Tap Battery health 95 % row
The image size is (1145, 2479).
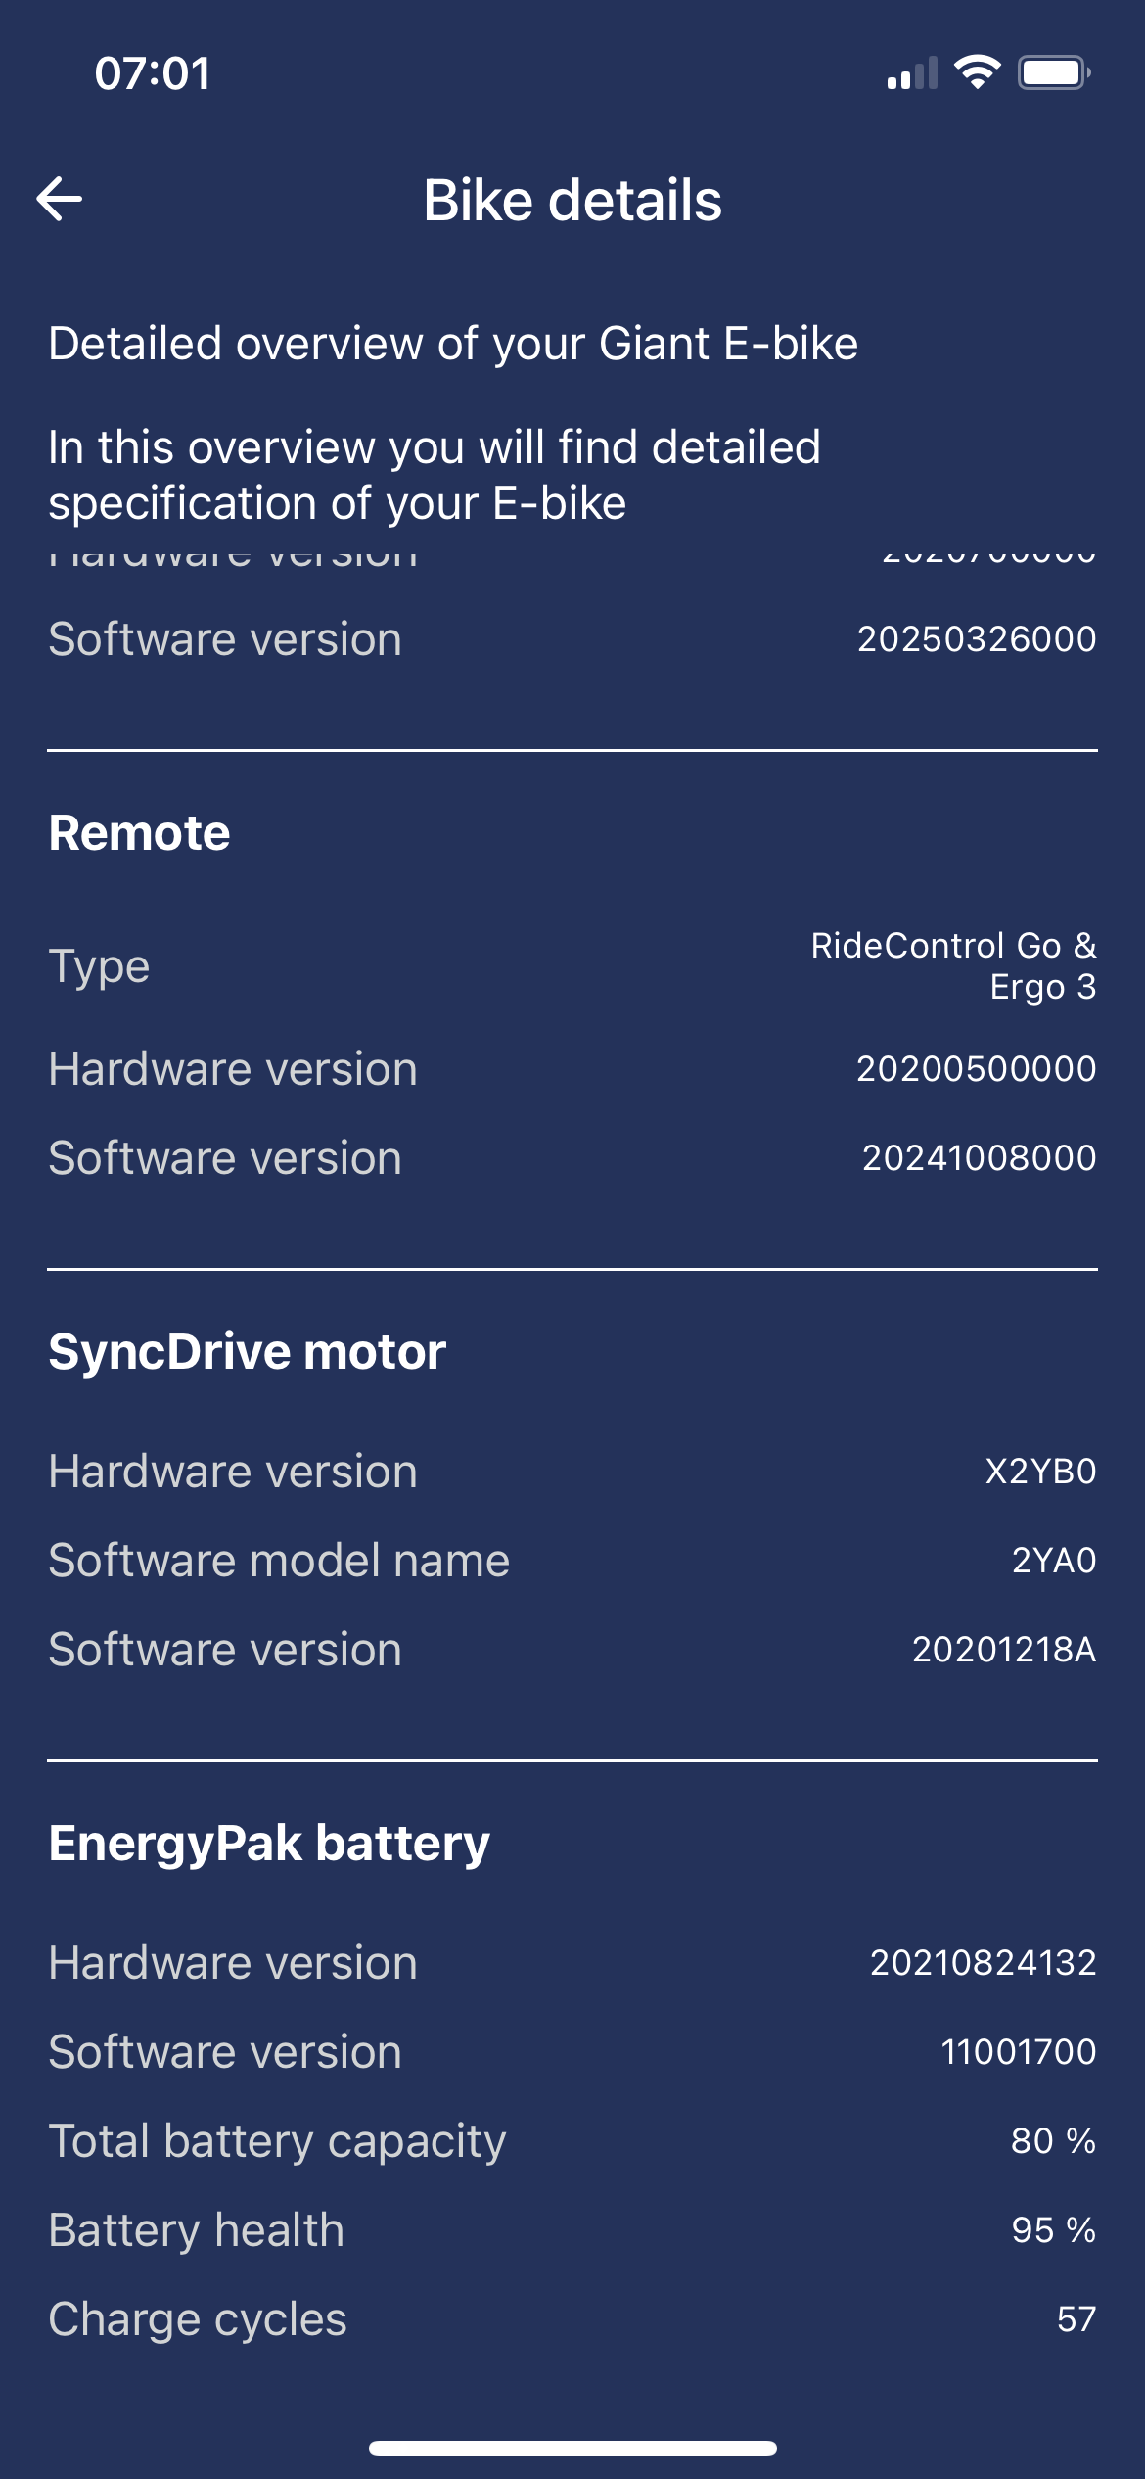pos(572,2230)
